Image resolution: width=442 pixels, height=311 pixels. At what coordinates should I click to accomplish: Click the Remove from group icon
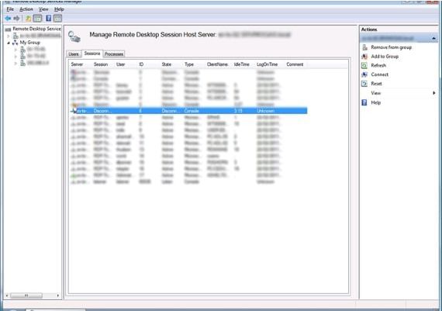click(x=364, y=47)
